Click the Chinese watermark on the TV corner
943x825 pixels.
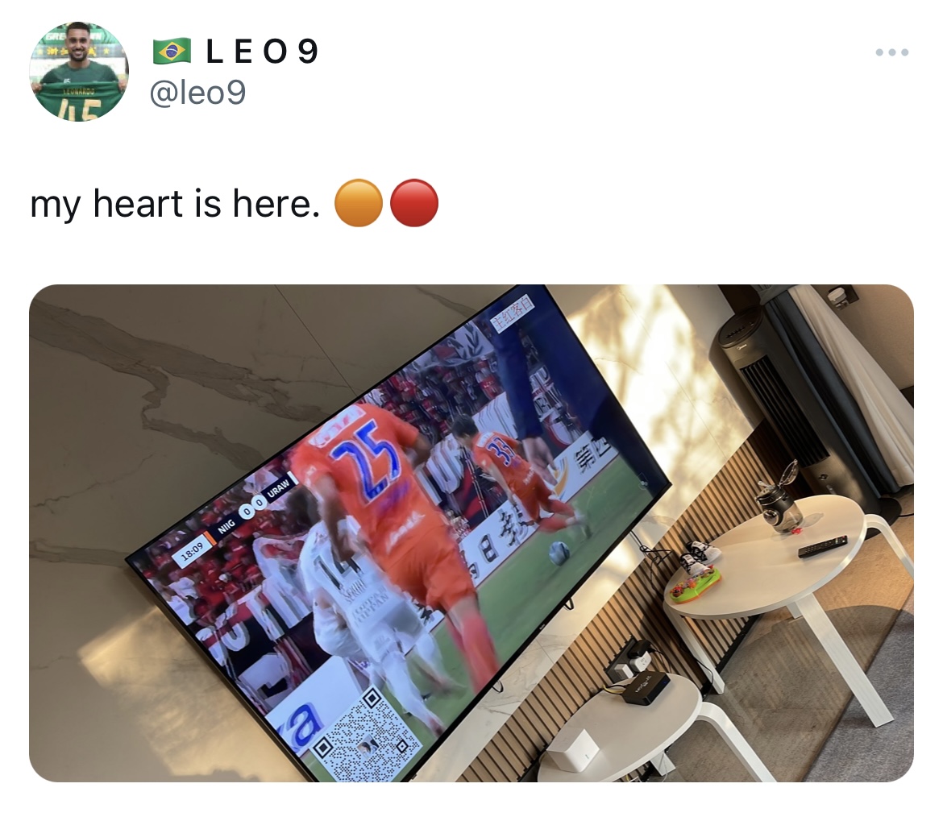[512, 313]
